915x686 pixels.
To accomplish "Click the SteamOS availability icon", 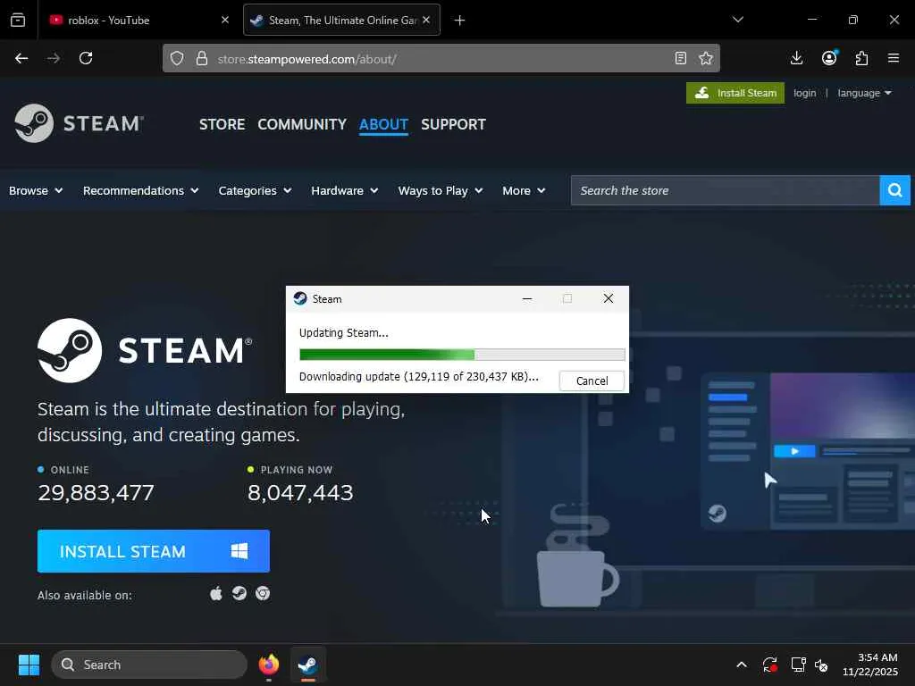I will click(239, 593).
